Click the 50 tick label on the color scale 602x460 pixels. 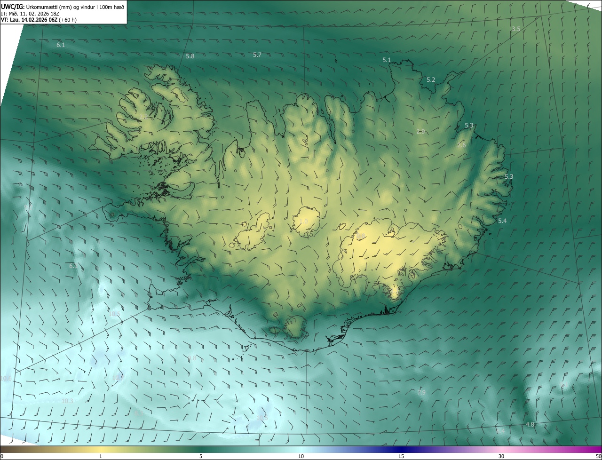tap(598, 456)
